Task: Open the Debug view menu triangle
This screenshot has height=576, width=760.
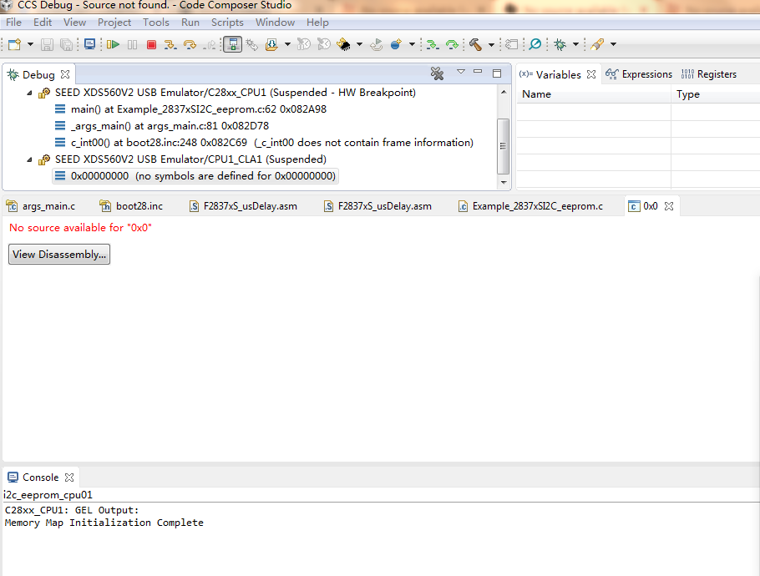Action: (x=461, y=72)
